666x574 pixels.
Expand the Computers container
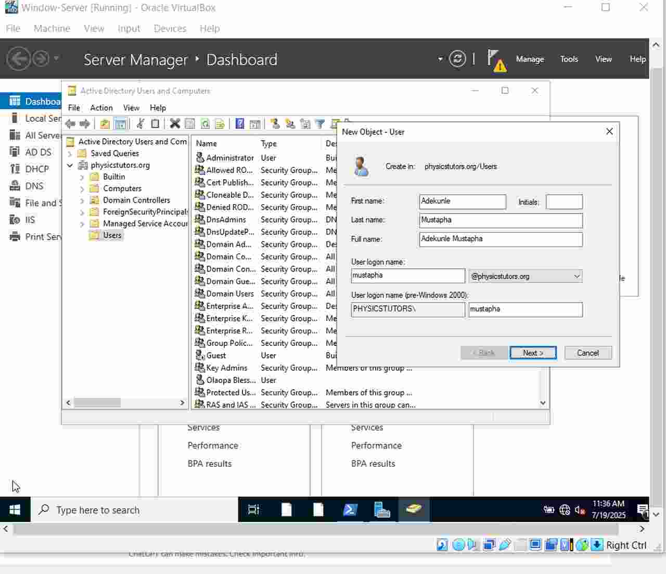(82, 189)
